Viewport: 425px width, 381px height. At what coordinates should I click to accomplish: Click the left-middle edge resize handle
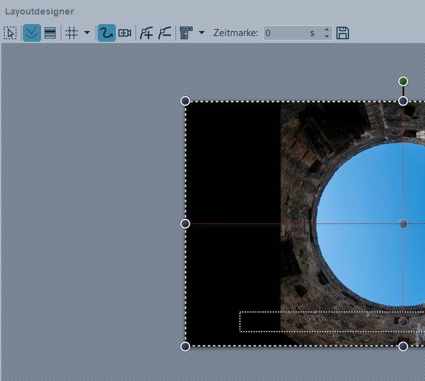(x=185, y=223)
